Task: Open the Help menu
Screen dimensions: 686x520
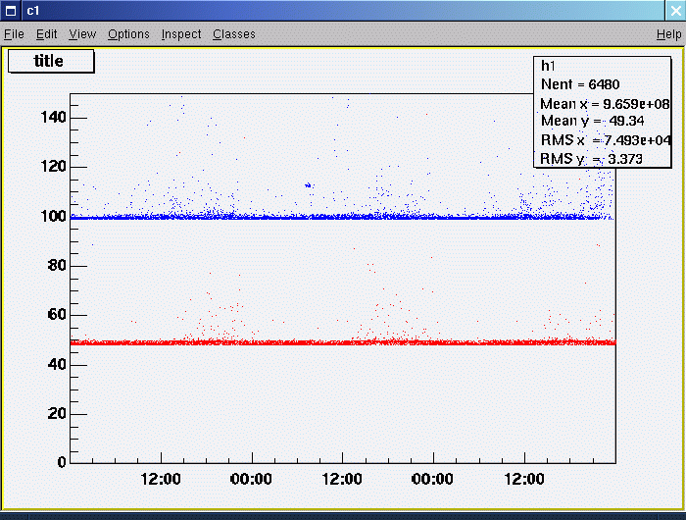Action: pyautogui.click(x=669, y=34)
